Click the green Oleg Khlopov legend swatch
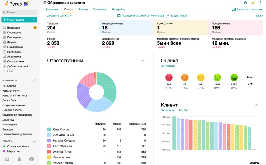The height and width of the screenshot is (165, 266). [49, 129]
